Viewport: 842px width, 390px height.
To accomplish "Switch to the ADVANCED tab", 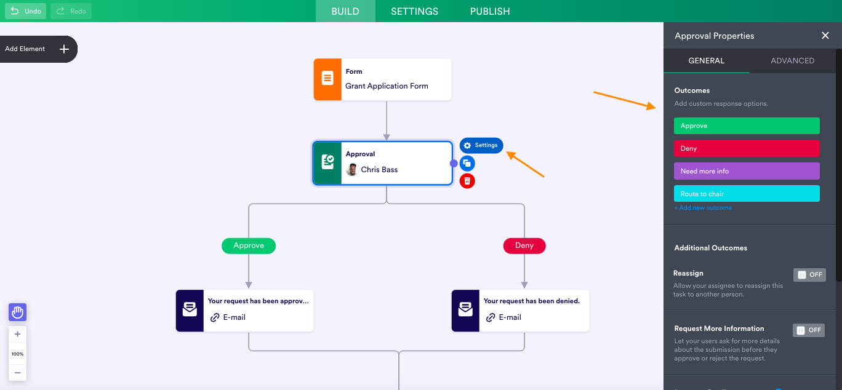I will (x=793, y=61).
